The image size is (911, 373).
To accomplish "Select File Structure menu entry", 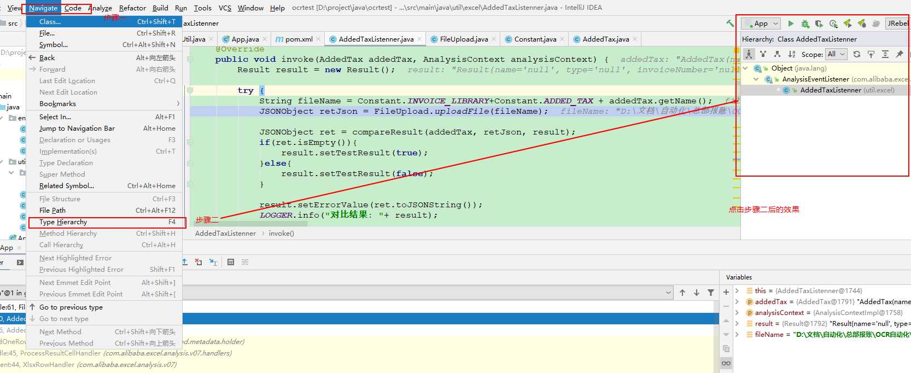I will tap(104, 199).
